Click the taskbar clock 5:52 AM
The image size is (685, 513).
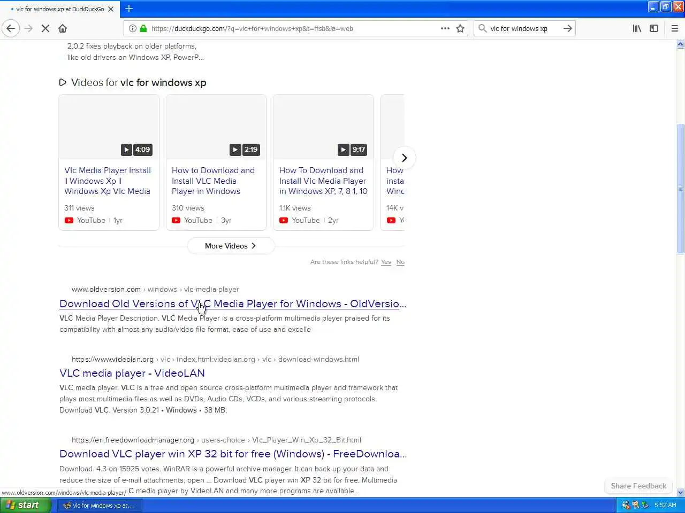(665, 505)
